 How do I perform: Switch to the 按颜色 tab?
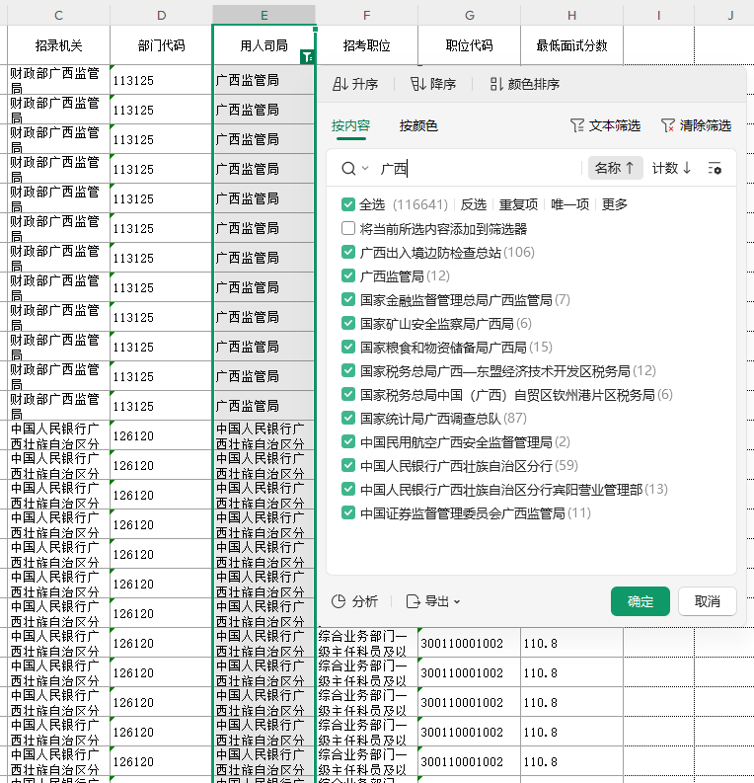(418, 125)
